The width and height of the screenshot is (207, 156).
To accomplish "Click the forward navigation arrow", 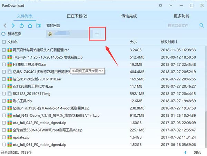I will point(13,26).
